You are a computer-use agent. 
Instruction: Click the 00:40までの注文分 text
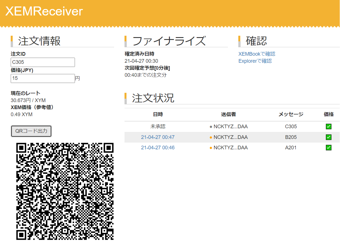click(145, 75)
